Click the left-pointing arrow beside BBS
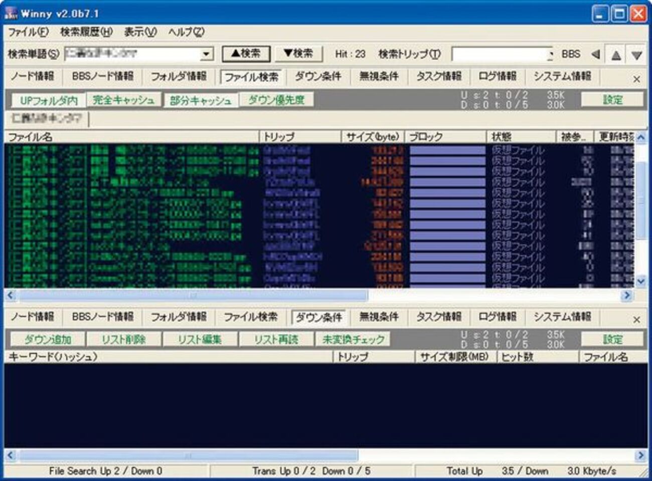 tap(594, 54)
